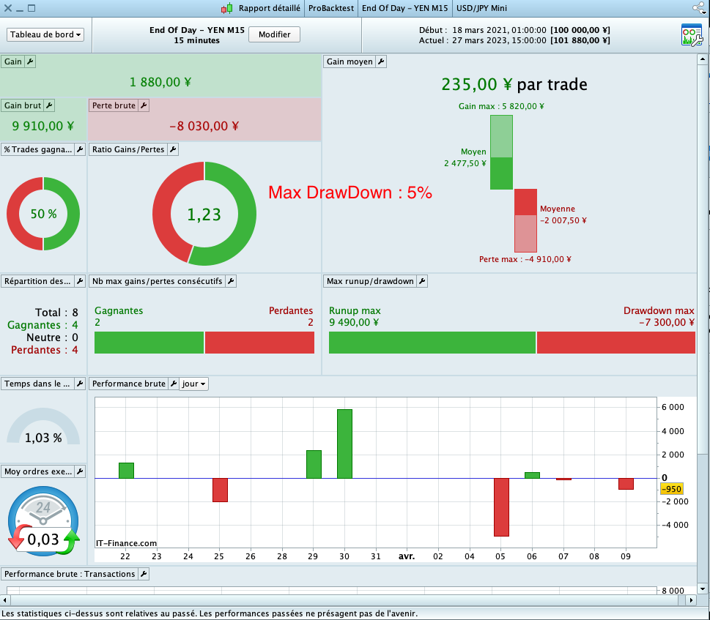Click the Gain max : 5 820,00 ¥ label
The height and width of the screenshot is (620, 710).
click(x=501, y=106)
